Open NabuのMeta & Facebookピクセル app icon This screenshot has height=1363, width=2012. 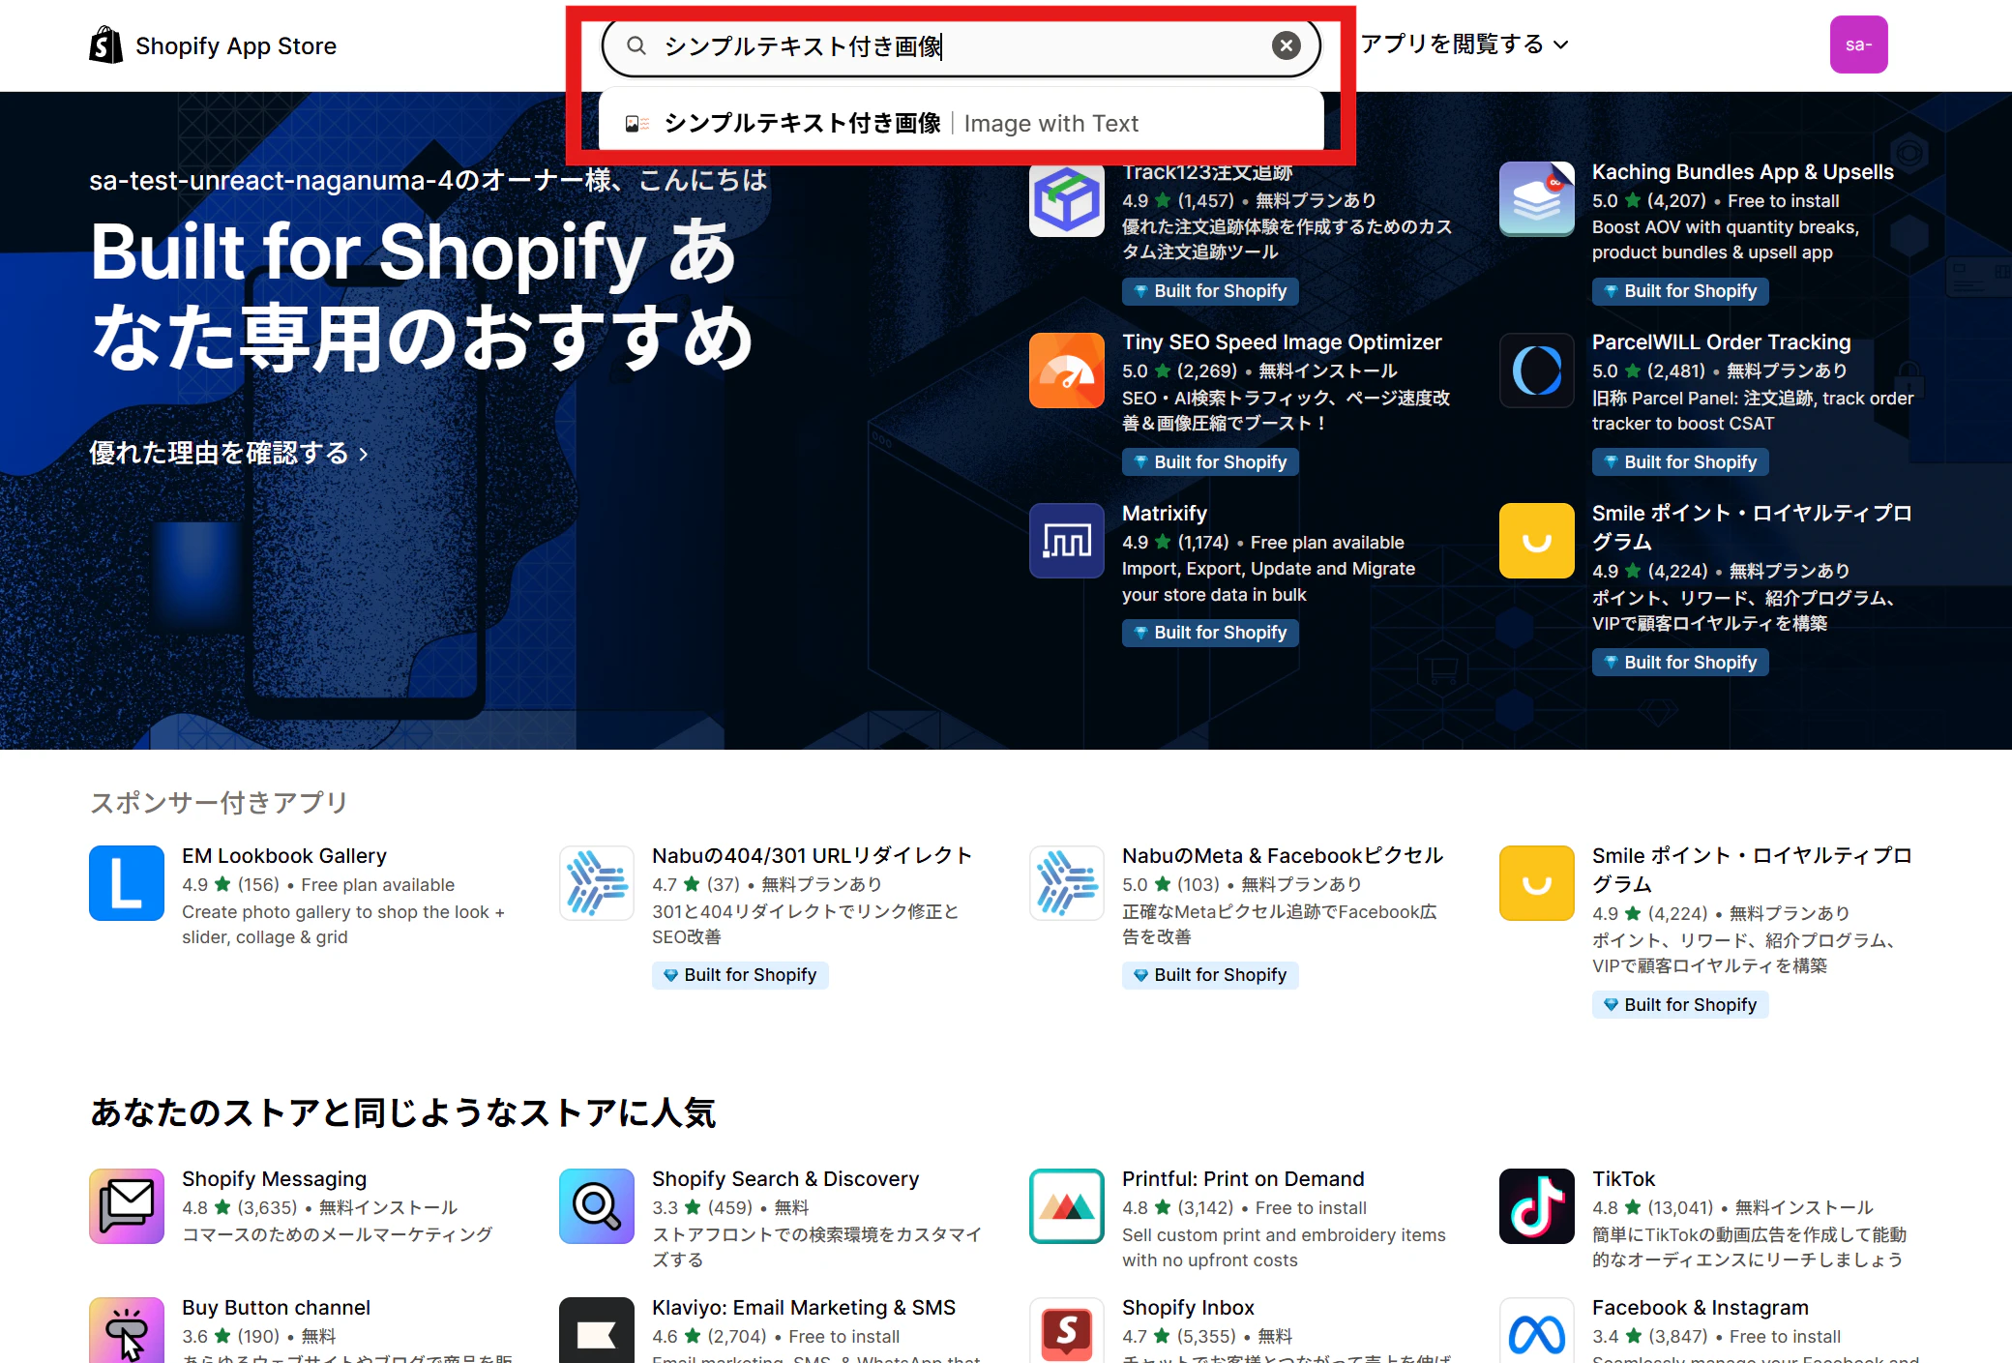click(1067, 883)
